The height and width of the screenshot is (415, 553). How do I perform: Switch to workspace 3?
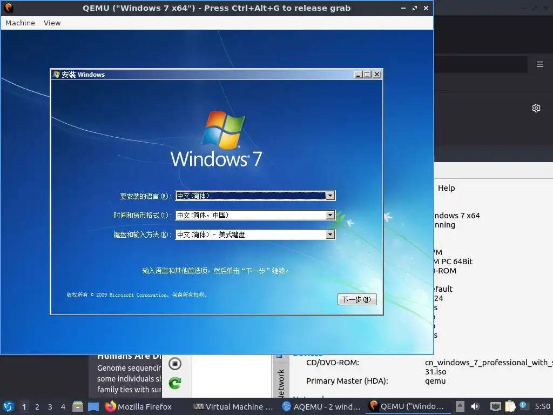coord(50,407)
